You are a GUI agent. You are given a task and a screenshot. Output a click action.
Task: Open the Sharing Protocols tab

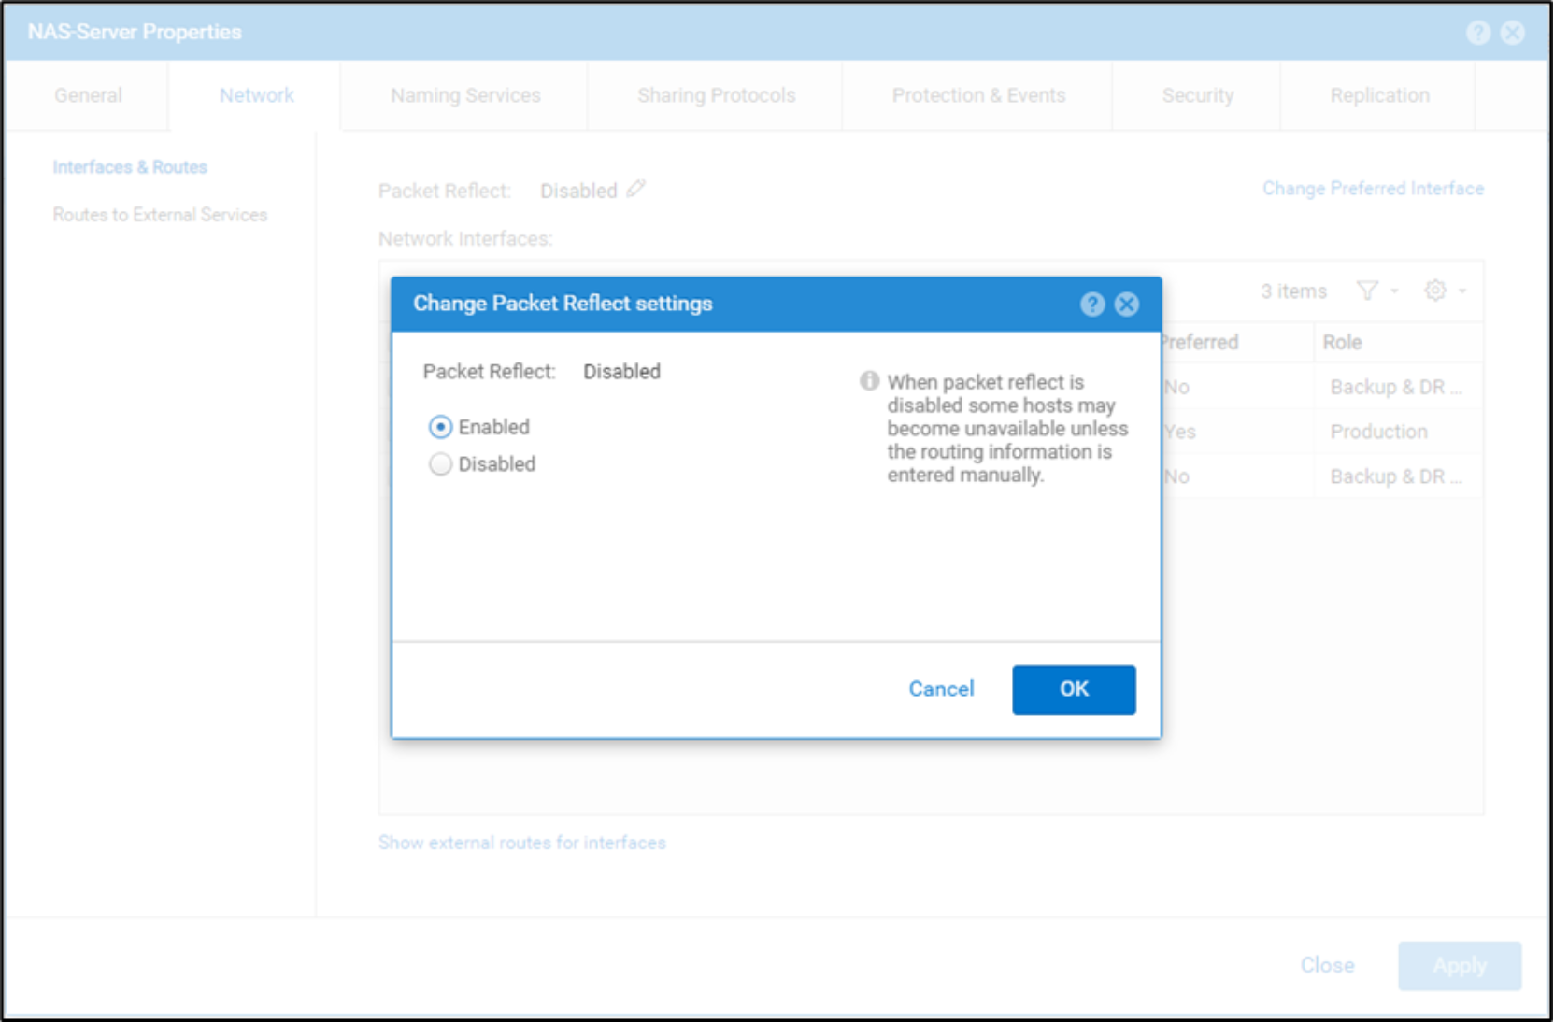tap(716, 95)
